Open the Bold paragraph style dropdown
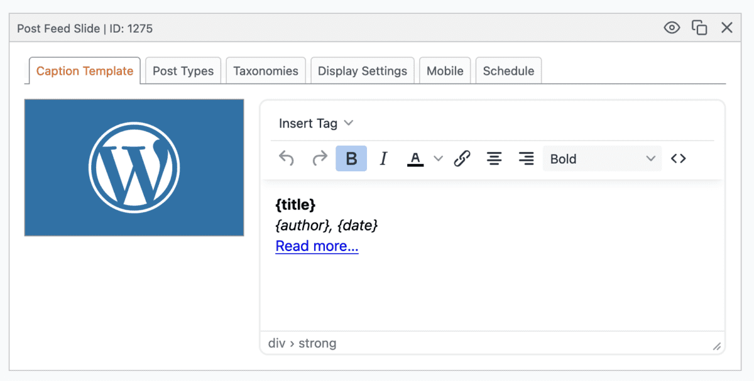The width and height of the screenshot is (754, 381). point(602,158)
